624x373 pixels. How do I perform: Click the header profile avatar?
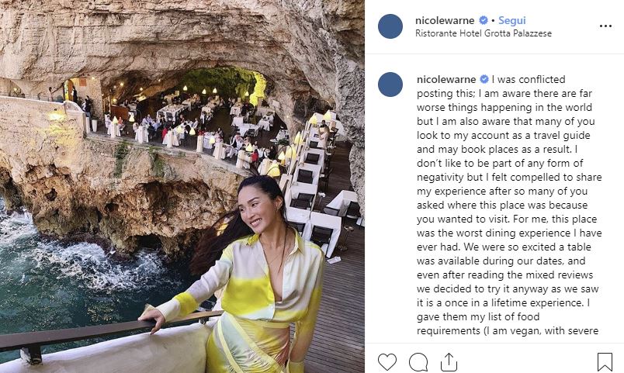pos(390,26)
